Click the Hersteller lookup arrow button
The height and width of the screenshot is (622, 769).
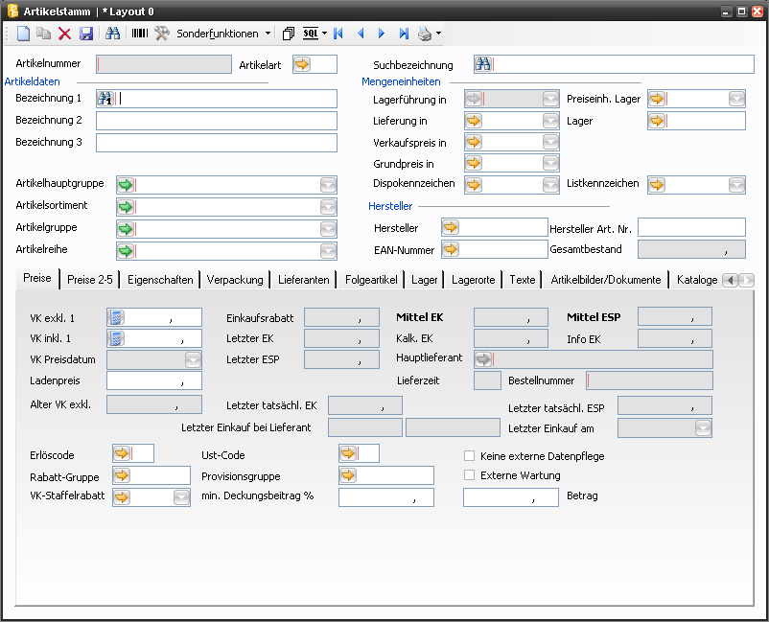(x=451, y=227)
